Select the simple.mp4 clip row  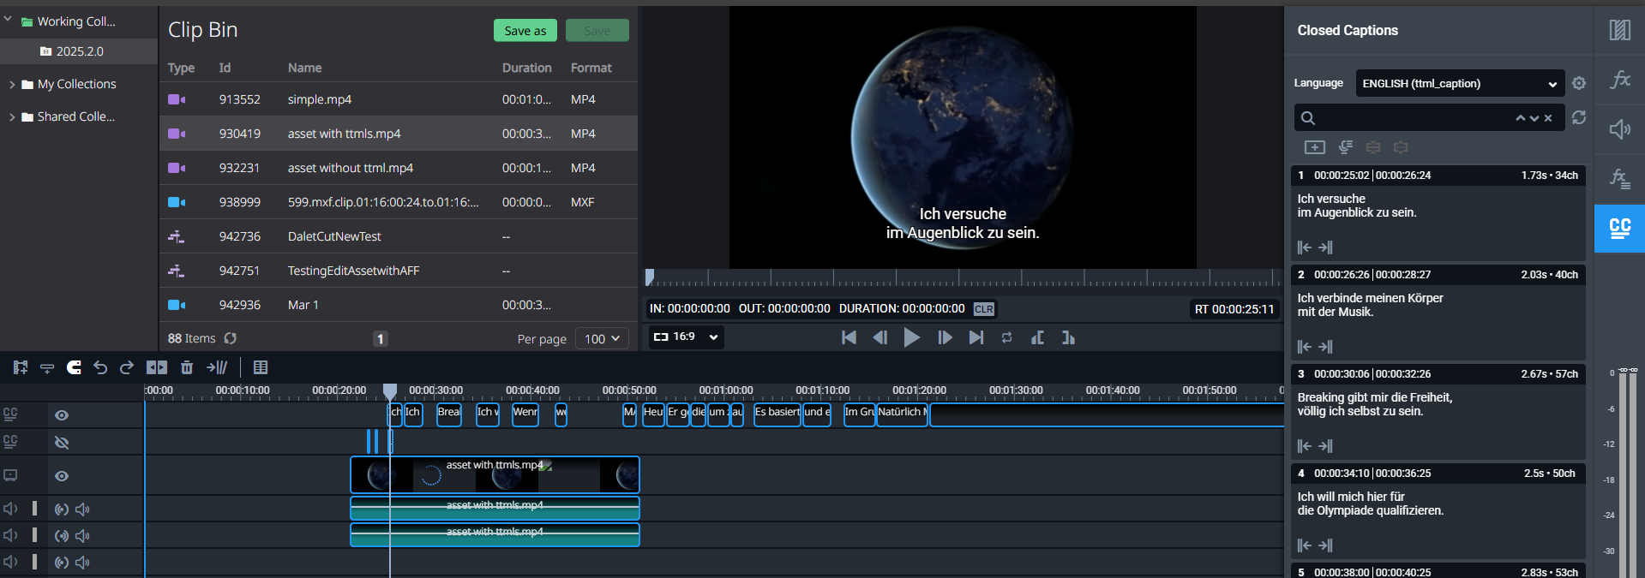coord(399,99)
